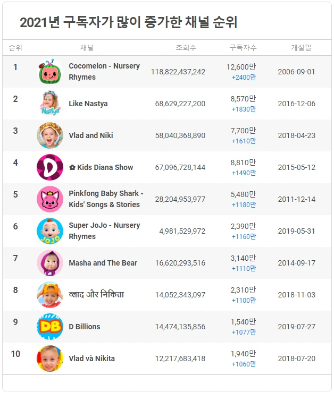Open Like Nastya channel avatar

pyautogui.click(x=50, y=104)
